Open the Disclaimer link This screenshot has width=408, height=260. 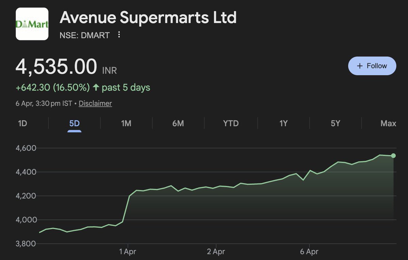(x=95, y=103)
